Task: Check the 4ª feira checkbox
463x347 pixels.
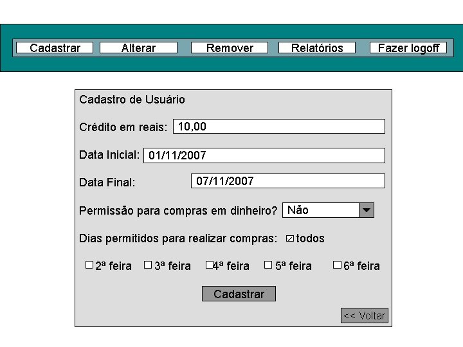Action: tap(210, 265)
